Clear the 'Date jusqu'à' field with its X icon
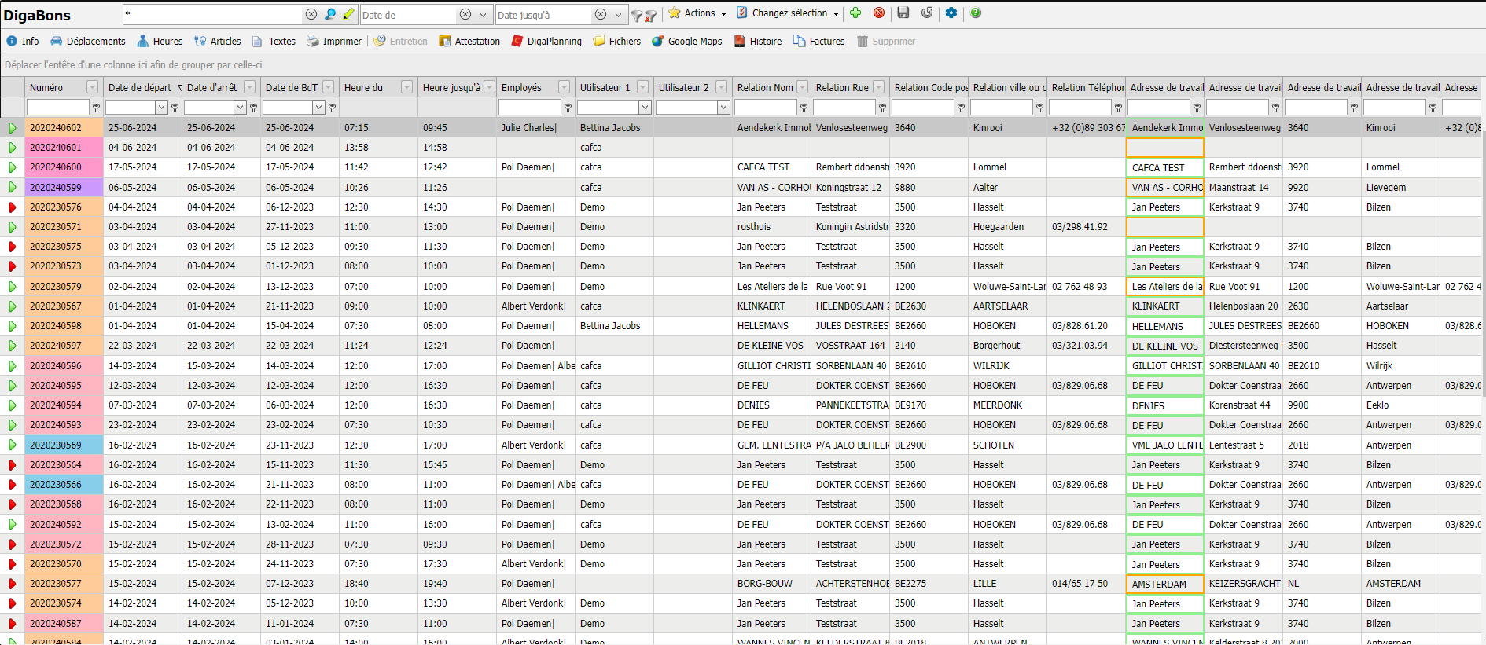 pyautogui.click(x=601, y=14)
